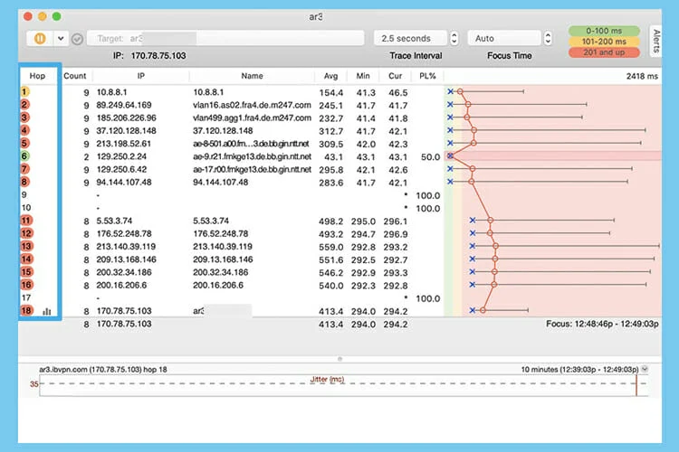The image size is (679, 452).
Task: Click the Jitter (ms) graph label
Action: [327, 380]
